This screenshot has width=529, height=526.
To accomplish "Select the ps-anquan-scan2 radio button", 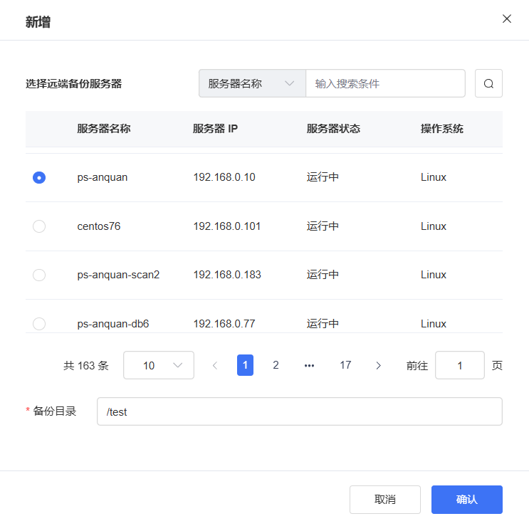I will 39,275.
